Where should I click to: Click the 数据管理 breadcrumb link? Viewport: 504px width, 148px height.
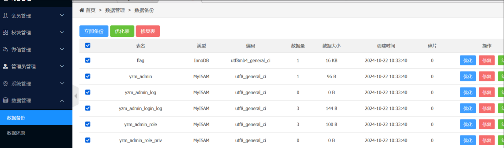pyautogui.click(x=115, y=10)
